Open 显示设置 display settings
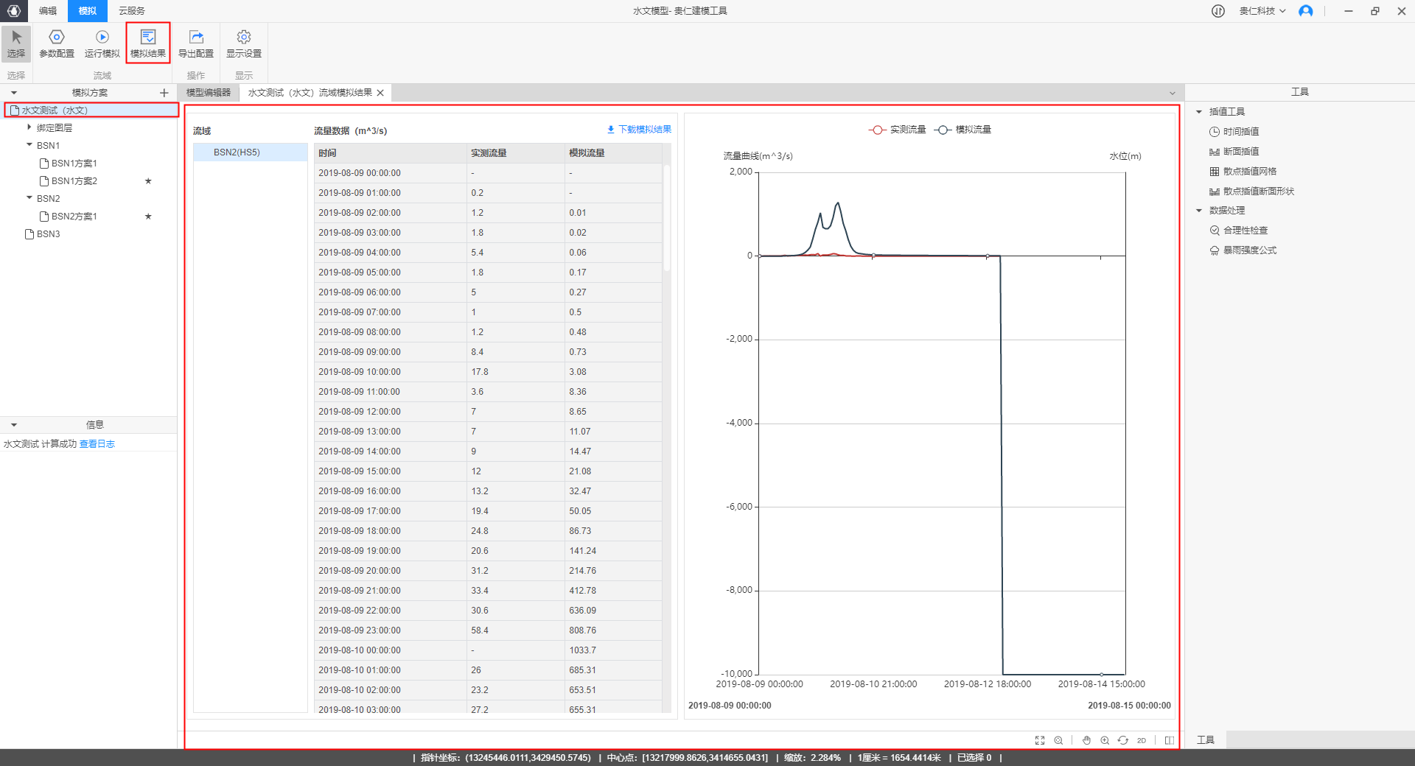This screenshot has width=1415, height=766. tap(244, 43)
